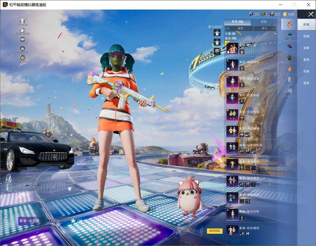Click the gold coin currency showing 0
The width and height of the screenshot is (316, 246).
(263, 14)
